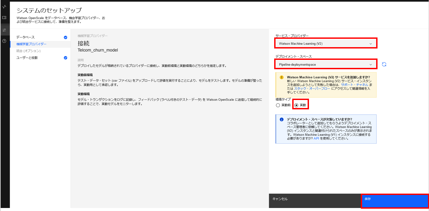This screenshot has height=211, width=429.
Task: Select the 実動前 environment radio button
Action: click(278, 105)
